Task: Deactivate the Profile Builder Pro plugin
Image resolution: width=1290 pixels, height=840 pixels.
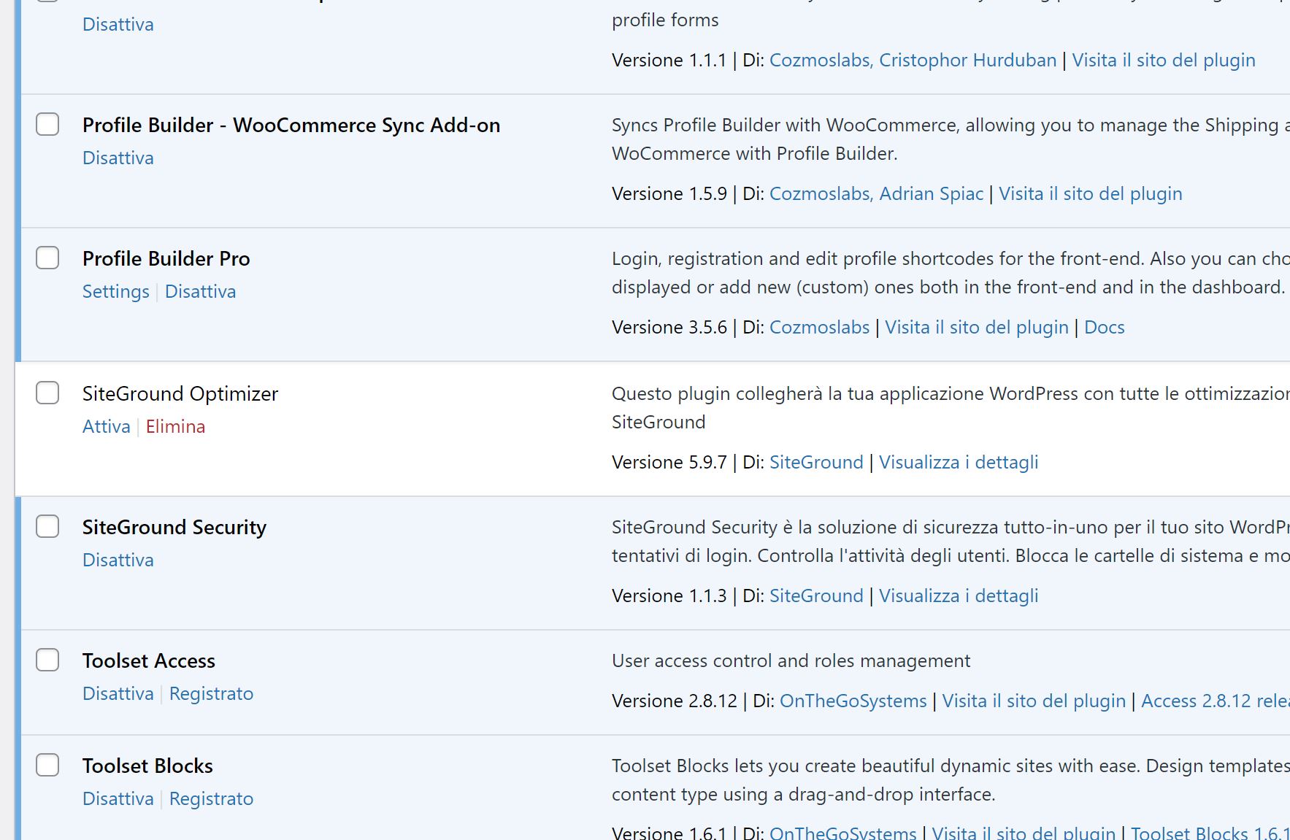Action: click(200, 291)
